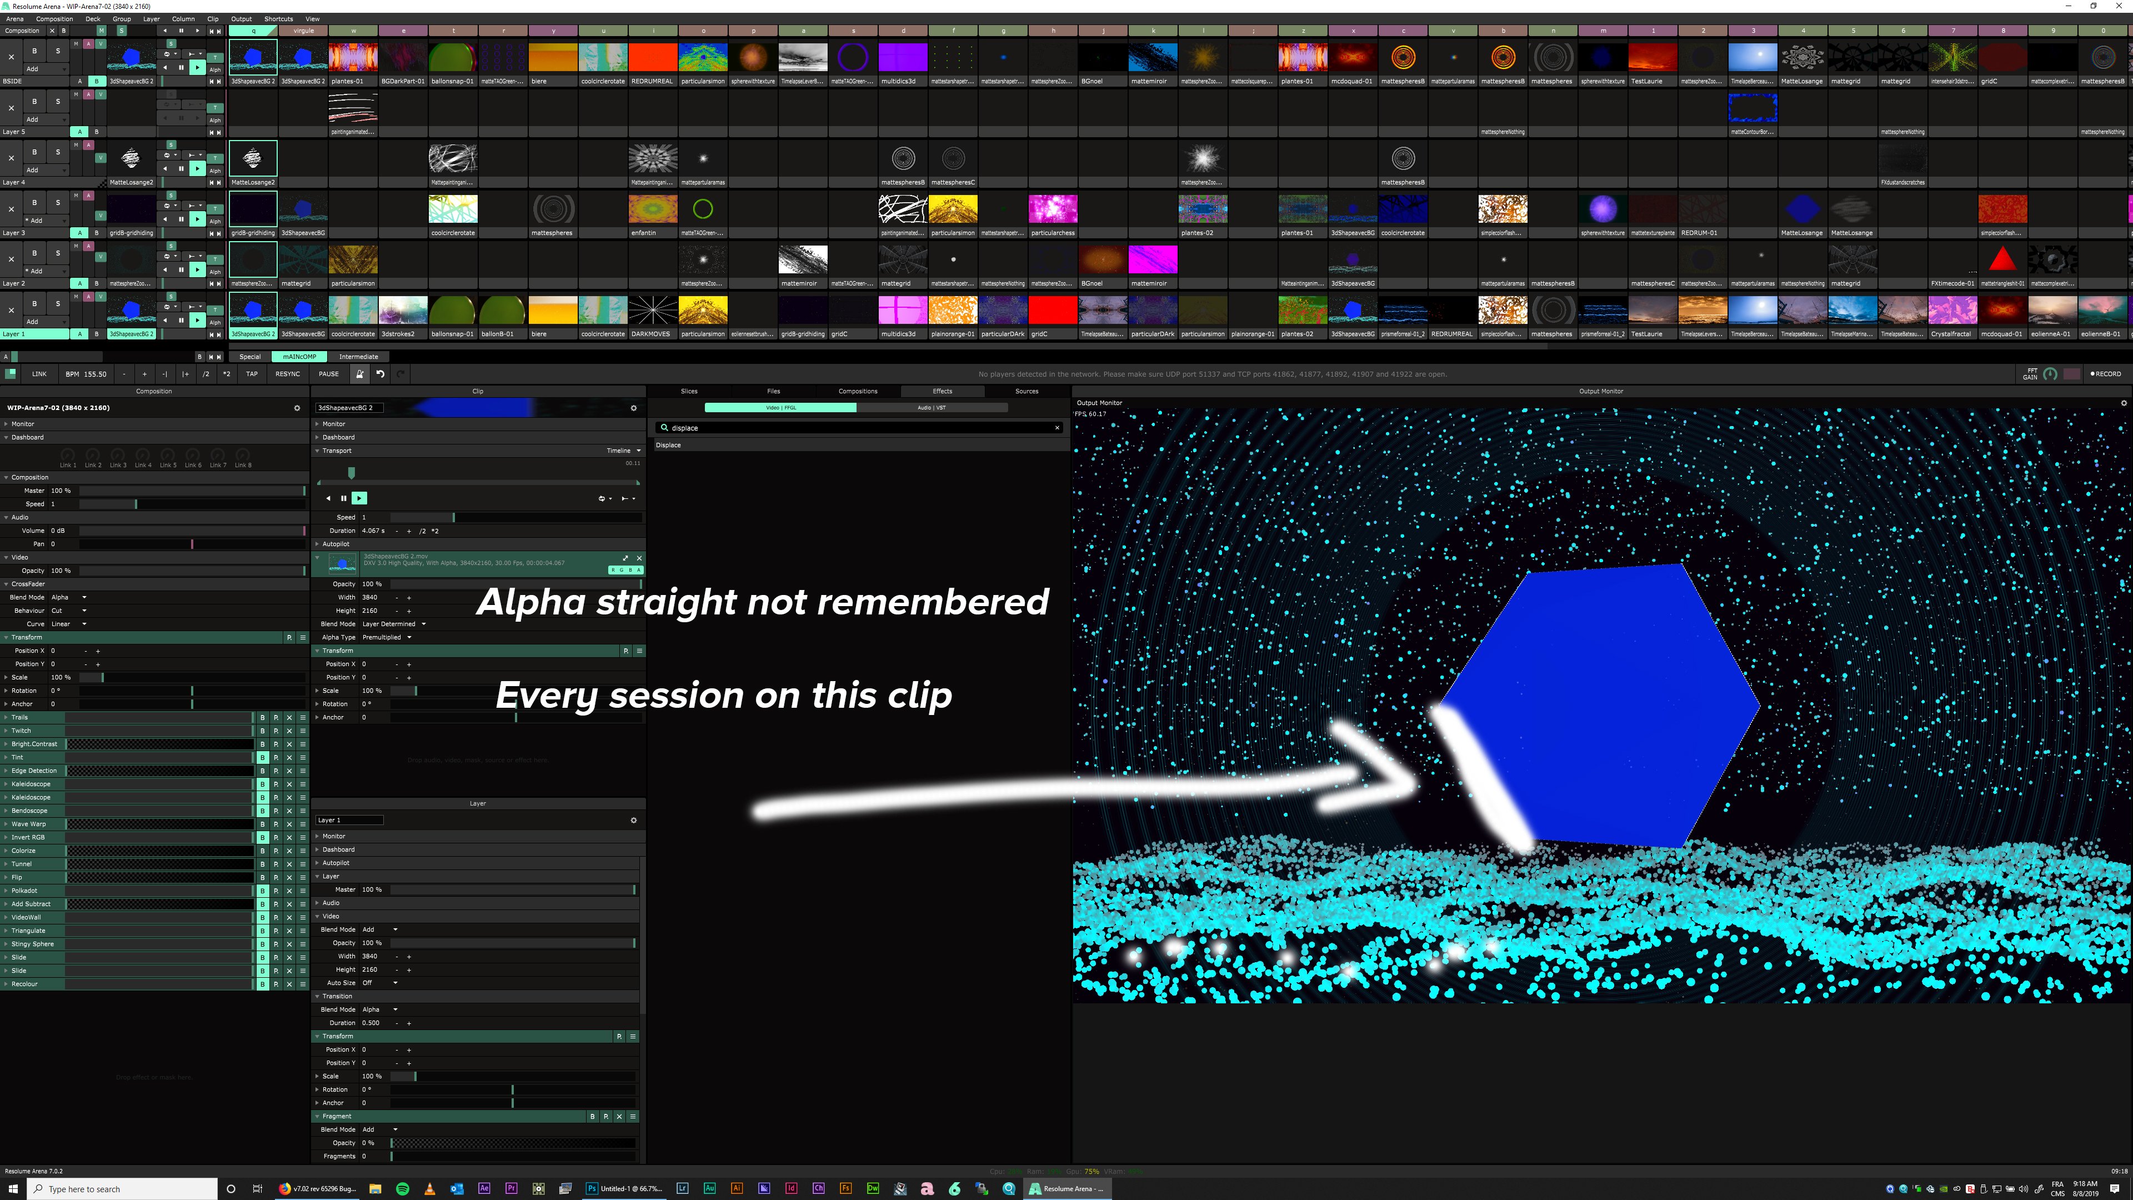Toggle the metronome icon in the BPM toolbar
The height and width of the screenshot is (1200, 2133).
[x=359, y=373]
